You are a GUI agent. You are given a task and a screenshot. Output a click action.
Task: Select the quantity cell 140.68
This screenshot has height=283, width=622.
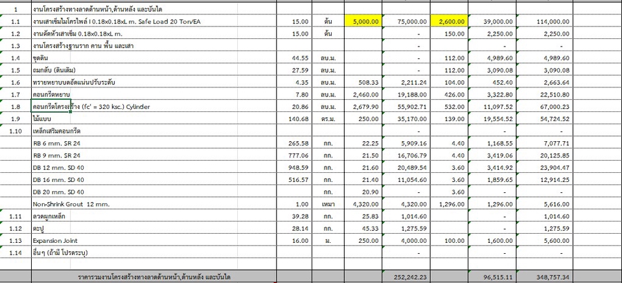[294, 119]
